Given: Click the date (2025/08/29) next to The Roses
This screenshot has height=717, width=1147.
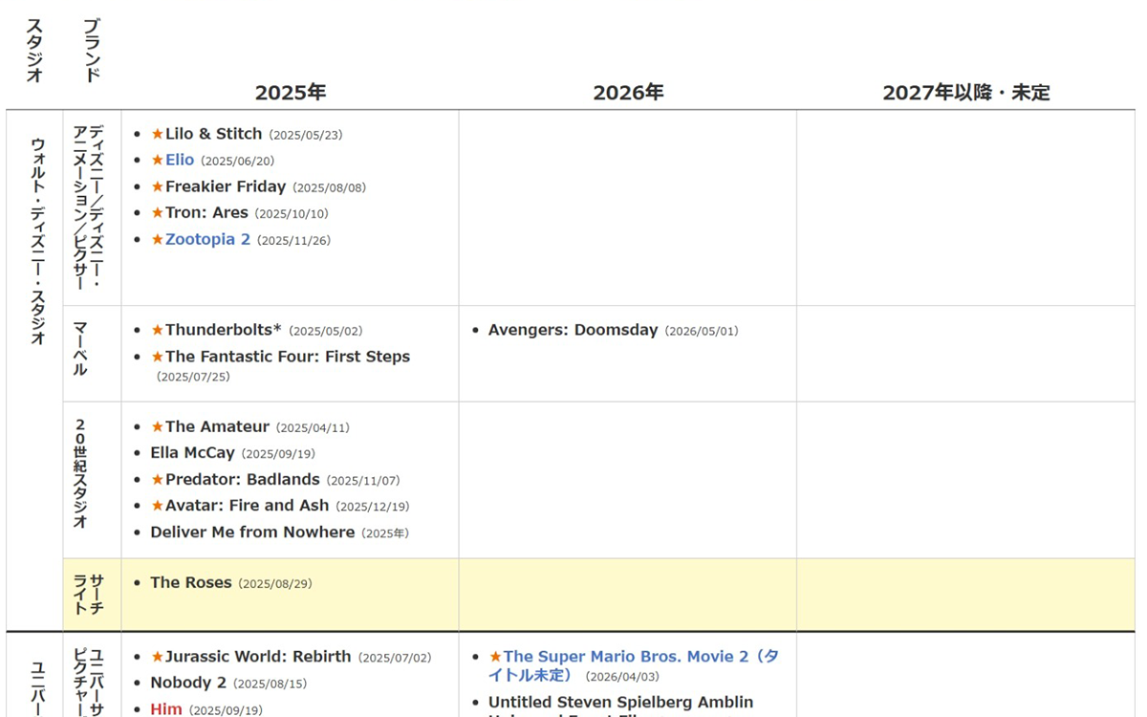Looking at the screenshot, I should 275,583.
